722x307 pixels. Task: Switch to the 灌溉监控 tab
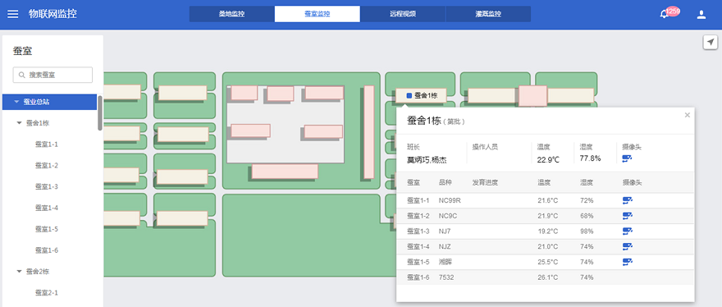pyautogui.click(x=488, y=14)
